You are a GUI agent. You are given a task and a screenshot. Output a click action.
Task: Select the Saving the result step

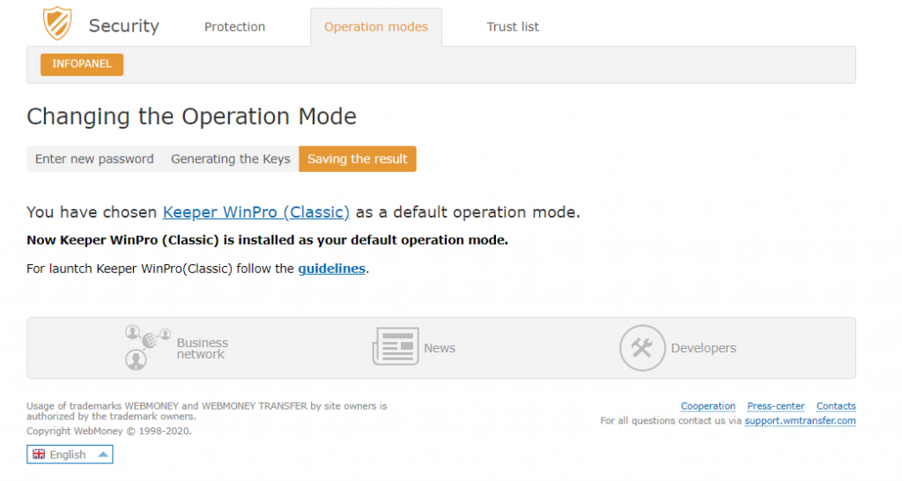358,159
